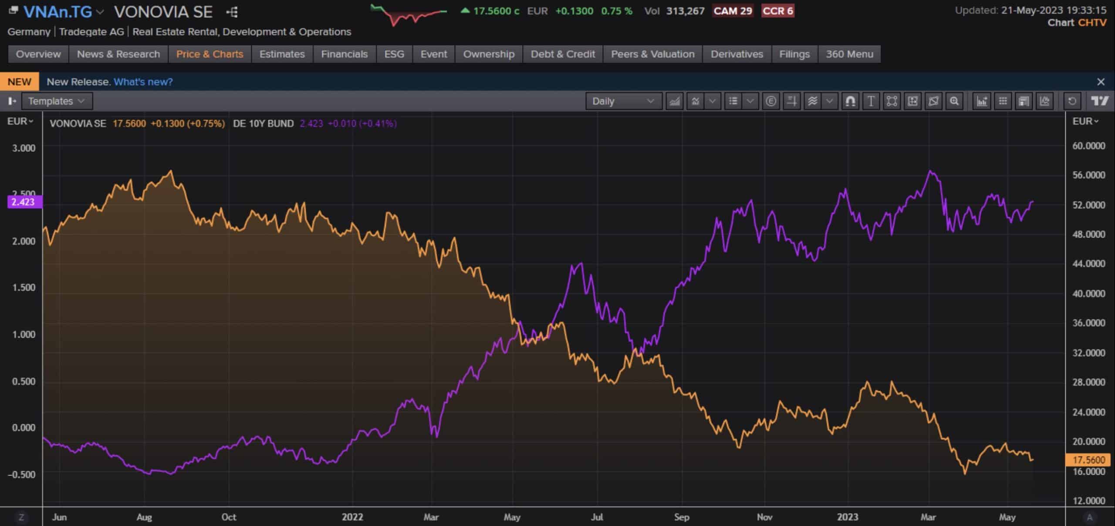
Task: Click the dotted grid toolbar icon
Action: click(x=1003, y=101)
